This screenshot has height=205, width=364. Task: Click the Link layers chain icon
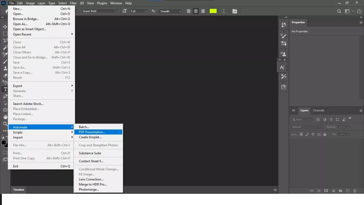(312, 191)
